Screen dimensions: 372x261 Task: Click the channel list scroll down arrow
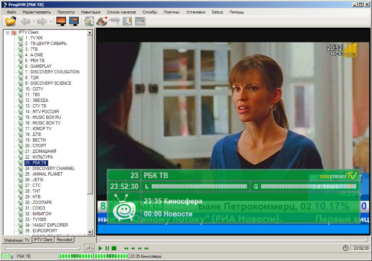click(x=90, y=232)
